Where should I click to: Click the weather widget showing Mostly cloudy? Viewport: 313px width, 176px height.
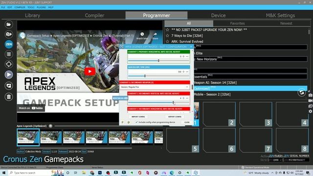(256, 173)
